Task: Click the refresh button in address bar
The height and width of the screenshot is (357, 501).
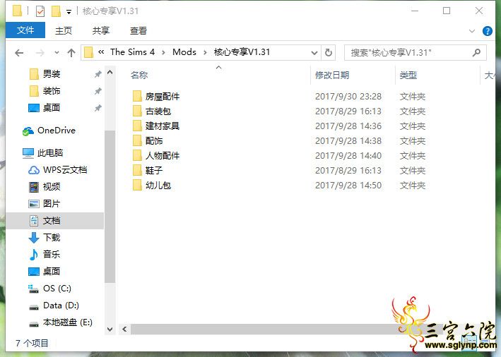Action: (328, 52)
